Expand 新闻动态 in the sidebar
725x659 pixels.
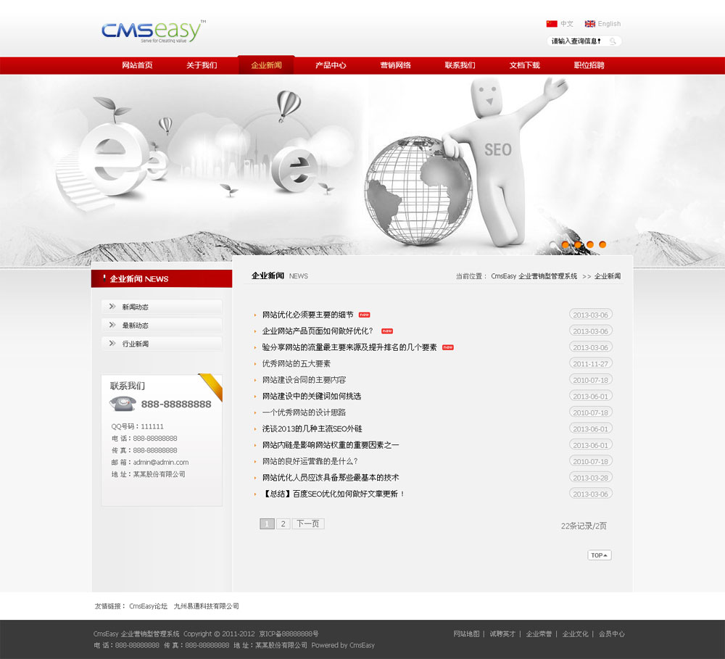[136, 307]
